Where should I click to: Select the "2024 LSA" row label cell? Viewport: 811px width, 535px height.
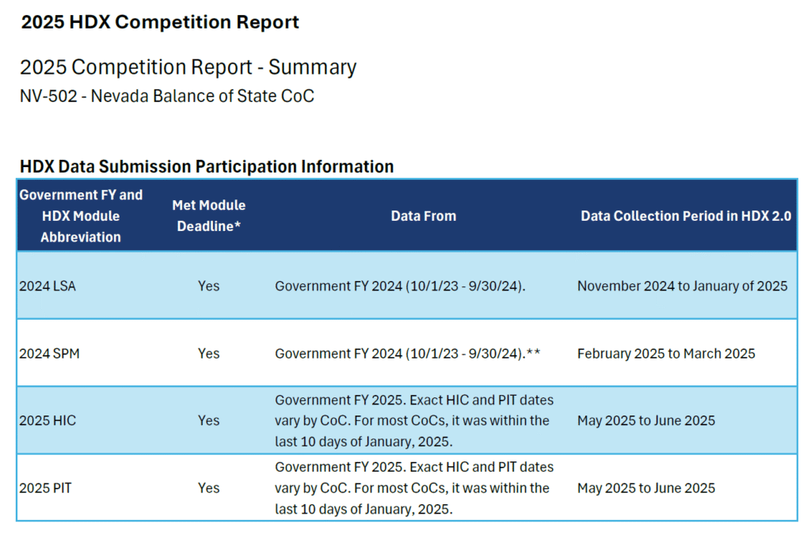pos(48,286)
